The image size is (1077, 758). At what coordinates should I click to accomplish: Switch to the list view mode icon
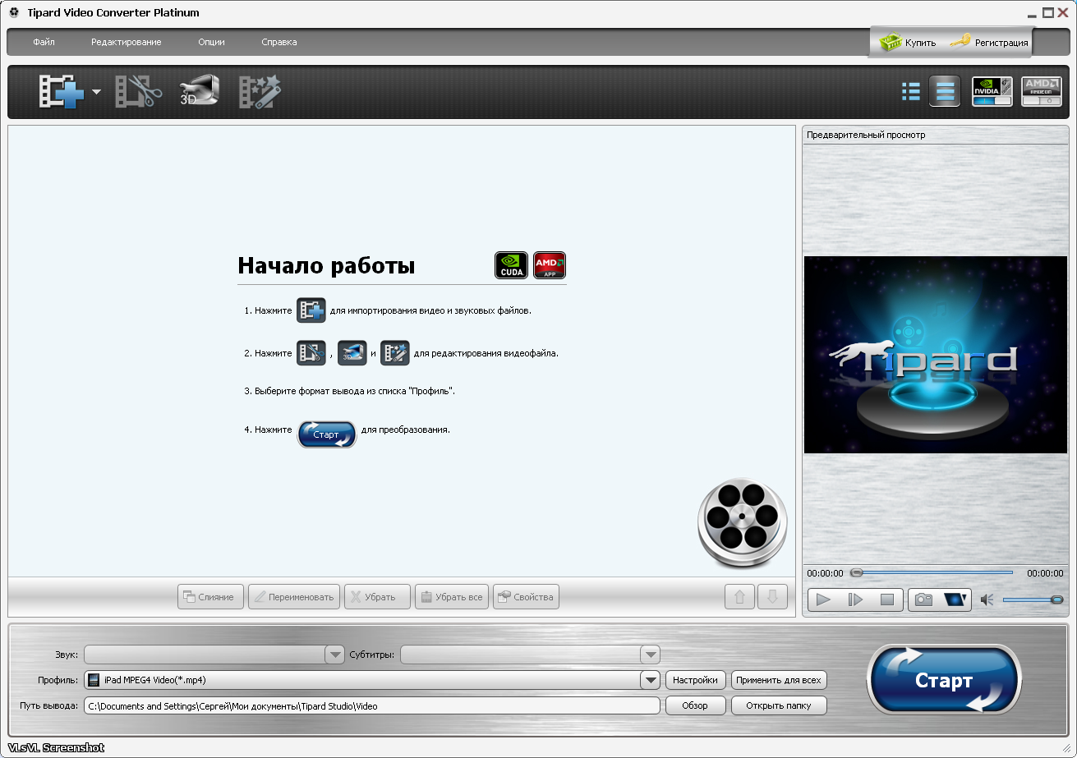point(910,91)
